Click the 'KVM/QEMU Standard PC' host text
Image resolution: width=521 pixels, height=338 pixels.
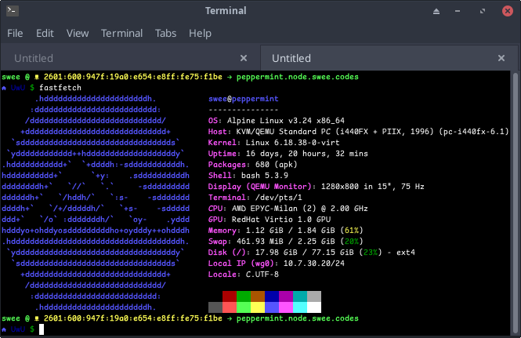pyautogui.click(x=284, y=132)
